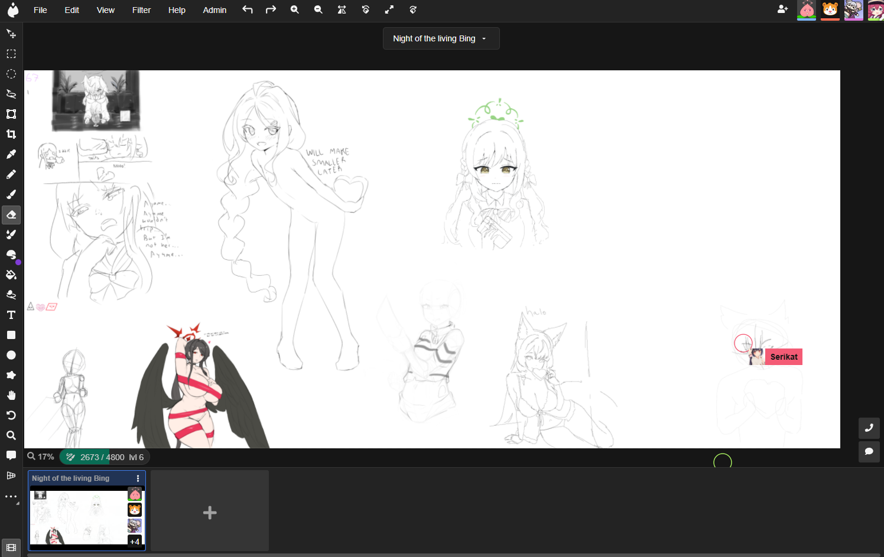Open the Filter menu
This screenshot has width=884, height=557.
point(141,10)
